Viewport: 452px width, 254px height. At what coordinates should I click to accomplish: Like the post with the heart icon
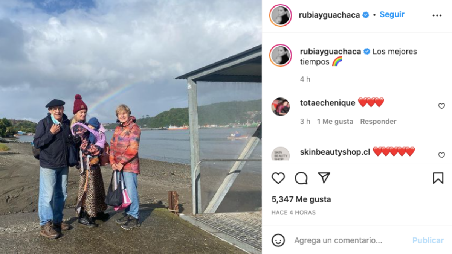[278, 178]
